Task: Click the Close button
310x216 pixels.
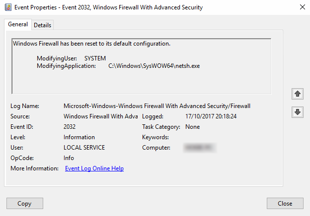Action: [285, 204]
